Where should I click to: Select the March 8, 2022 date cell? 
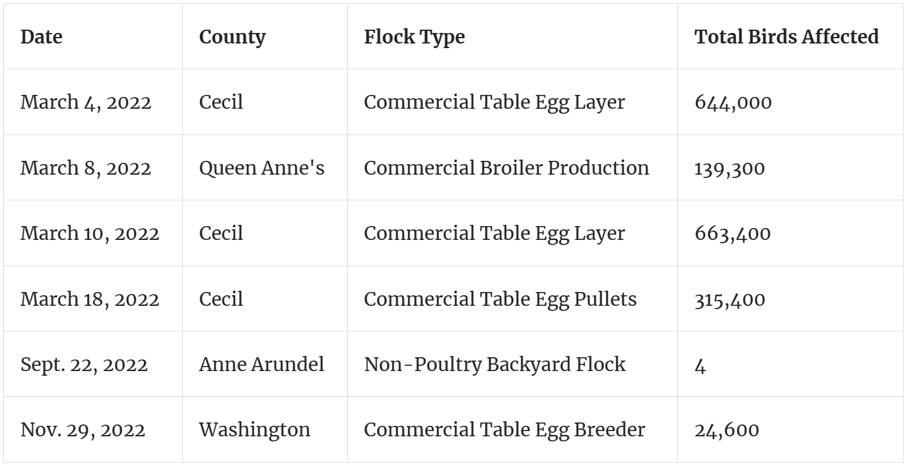pyautogui.click(x=86, y=168)
